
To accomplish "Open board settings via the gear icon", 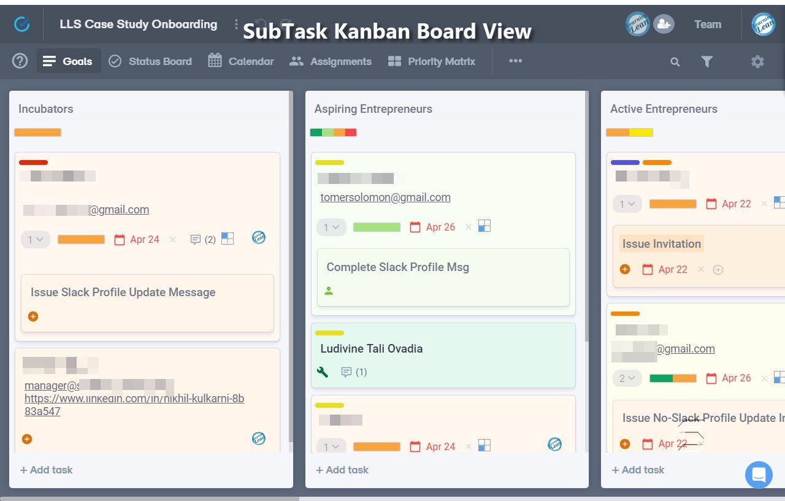I will (x=757, y=61).
